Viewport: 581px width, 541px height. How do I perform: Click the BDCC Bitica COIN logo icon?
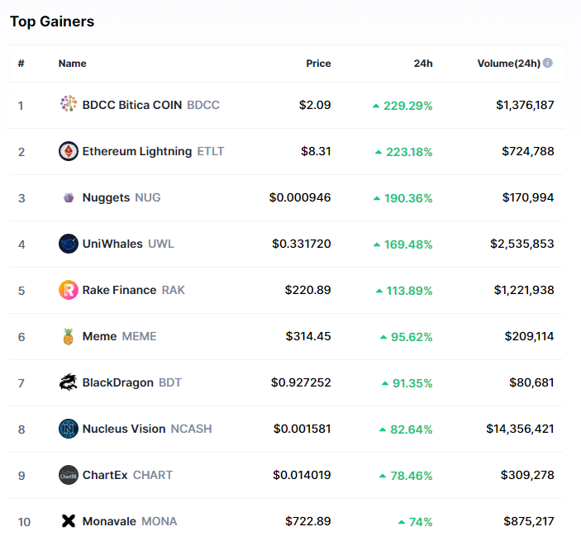click(x=69, y=104)
